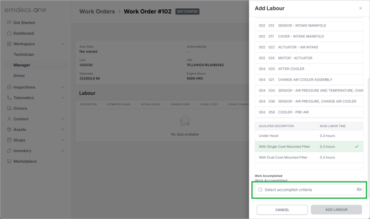The image size is (370, 219).
Task: Click the Dashboard home icon
Action: [9, 33]
